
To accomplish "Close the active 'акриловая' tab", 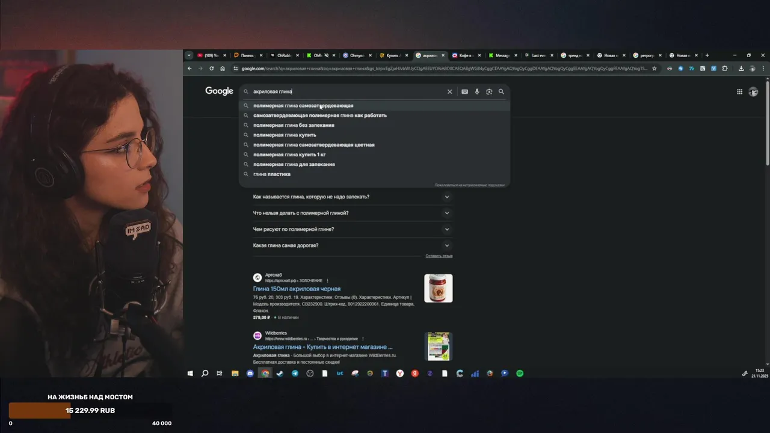I will pos(443,55).
